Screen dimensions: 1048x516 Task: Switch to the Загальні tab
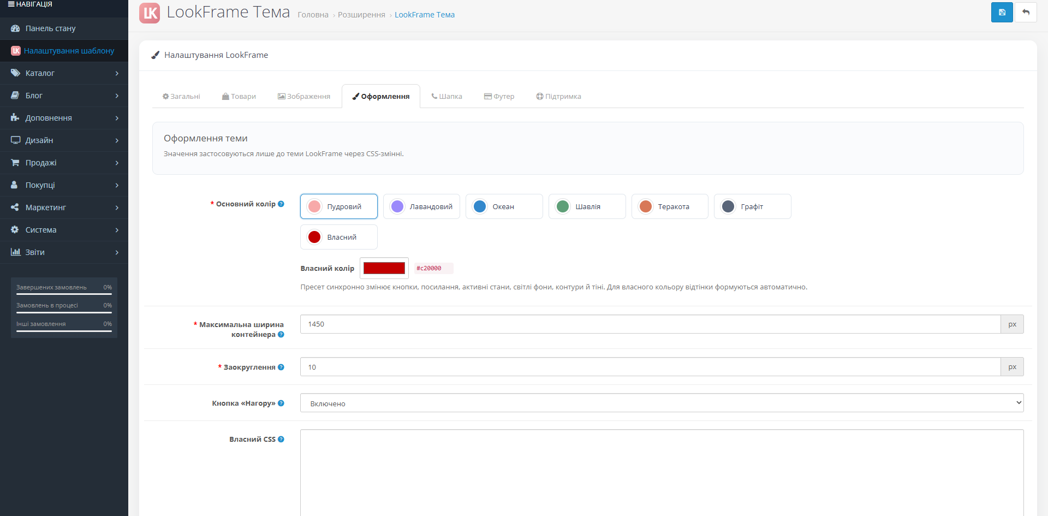[x=181, y=96]
